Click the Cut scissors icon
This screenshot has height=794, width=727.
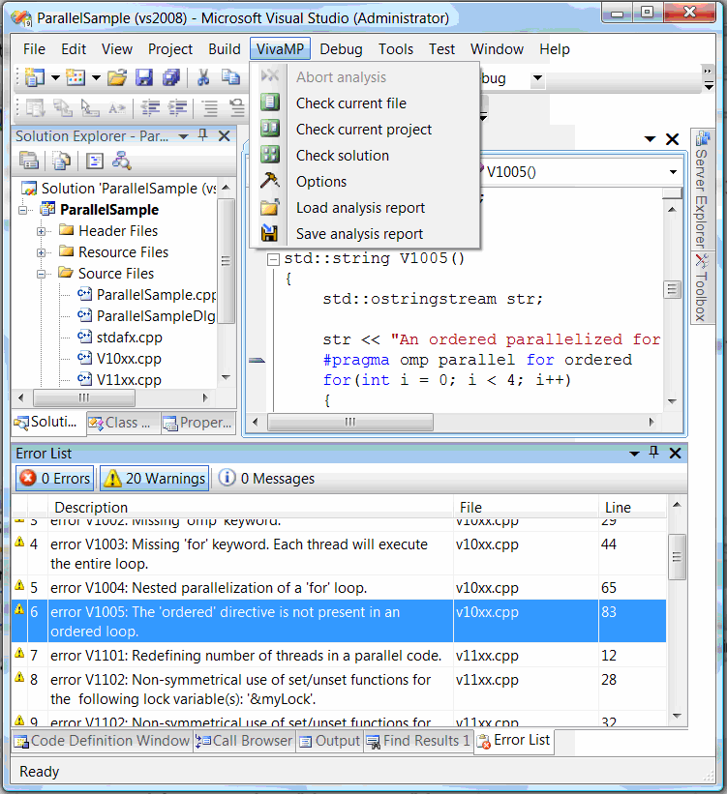pyautogui.click(x=203, y=77)
